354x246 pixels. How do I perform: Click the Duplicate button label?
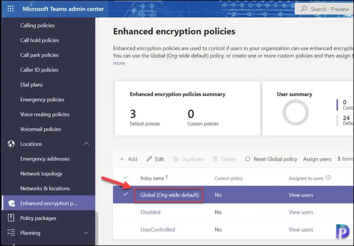pyautogui.click(x=192, y=159)
